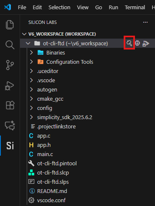
Task: Click file icon of ot-cli-ftd.slps
Action: tap(31, 182)
